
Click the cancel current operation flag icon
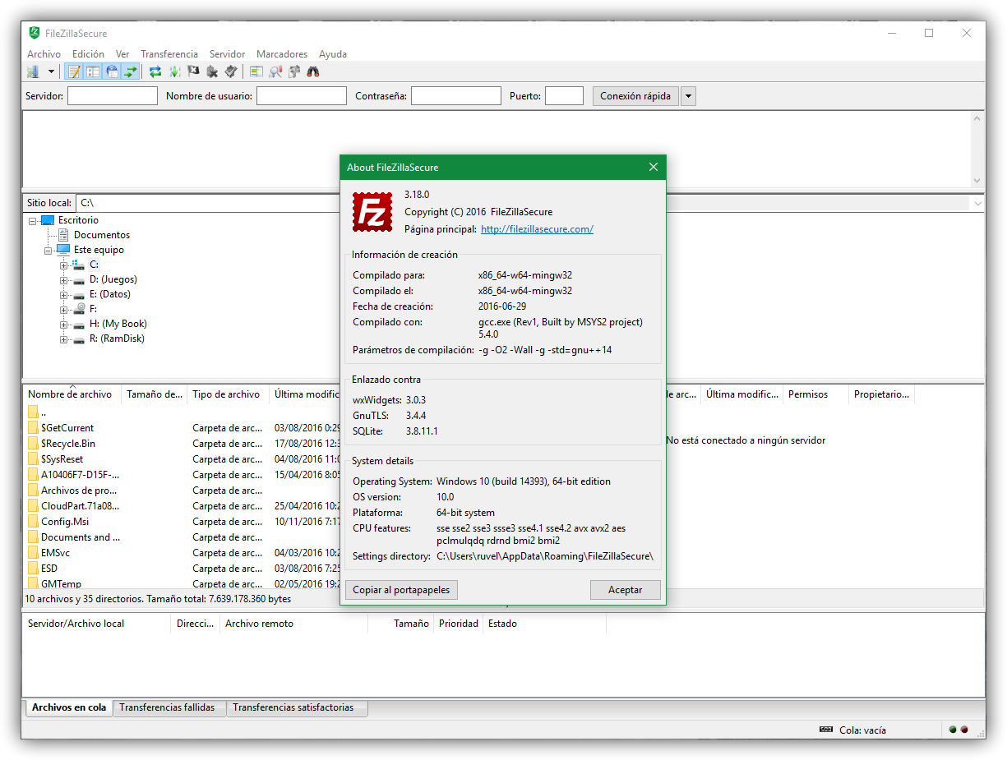click(193, 71)
